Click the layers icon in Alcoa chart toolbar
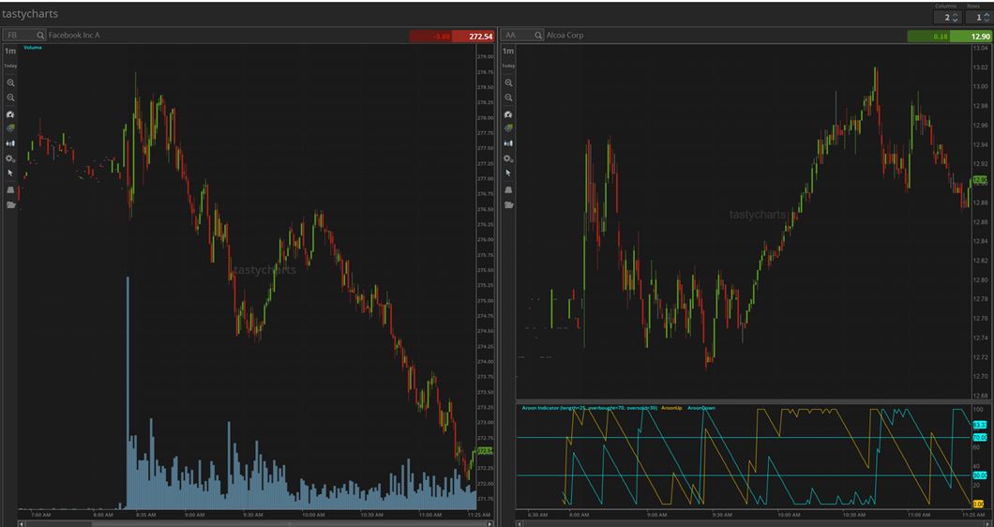The height and width of the screenshot is (527, 994). point(508,128)
